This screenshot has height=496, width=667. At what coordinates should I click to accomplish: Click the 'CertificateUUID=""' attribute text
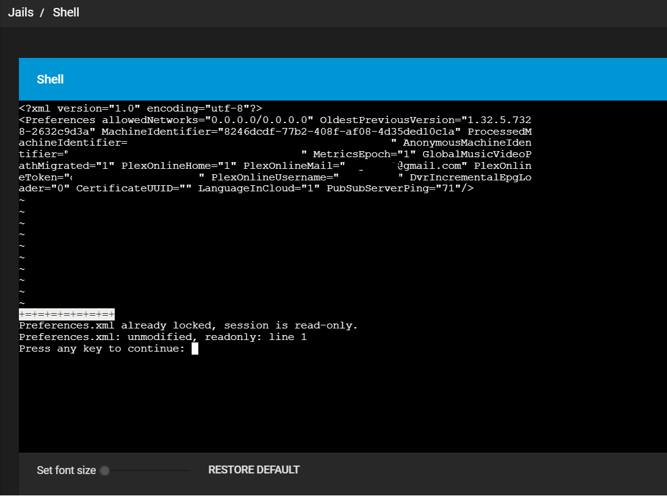click(x=134, y=188)
